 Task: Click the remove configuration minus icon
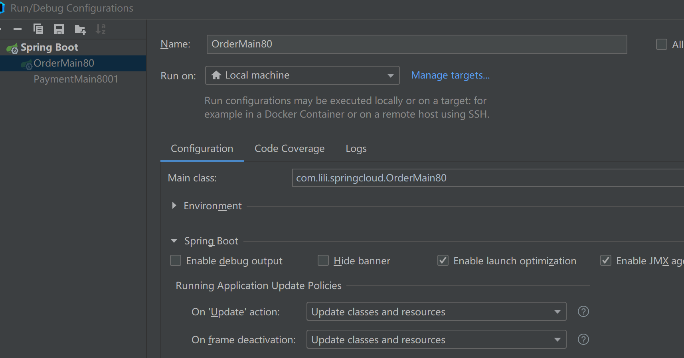(x=18, y=29)
